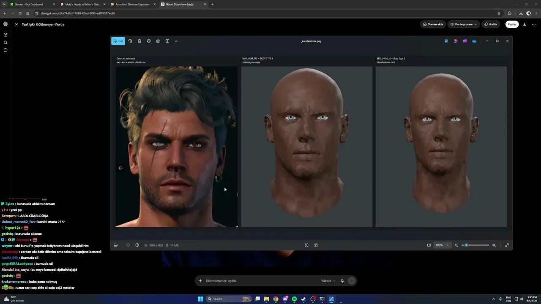Image resolution: width=541 pixels, height=304 pixels.
Task: Toggle the filmstrip view in Photos
Action: 115,245
